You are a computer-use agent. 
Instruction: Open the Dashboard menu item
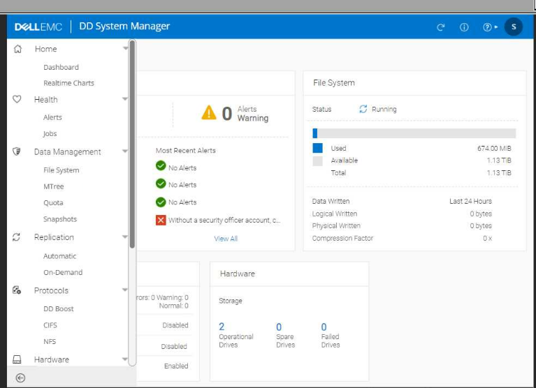click(61, 67)
